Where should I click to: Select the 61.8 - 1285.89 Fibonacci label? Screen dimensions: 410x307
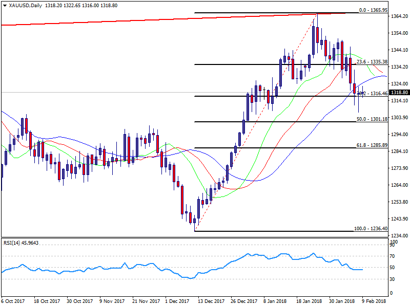coord(372,145)
